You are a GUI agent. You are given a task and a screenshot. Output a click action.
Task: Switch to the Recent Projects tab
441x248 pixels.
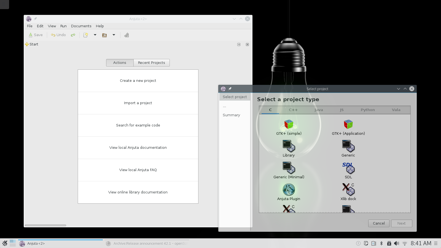[x=152, y=63]
